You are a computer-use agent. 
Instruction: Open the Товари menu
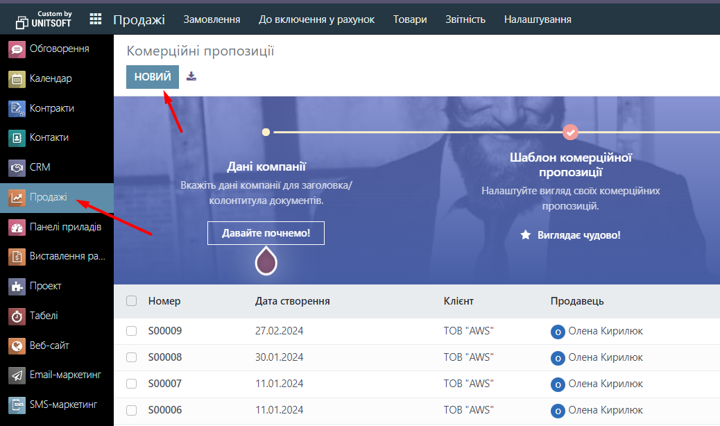click(x=410, y=19)
